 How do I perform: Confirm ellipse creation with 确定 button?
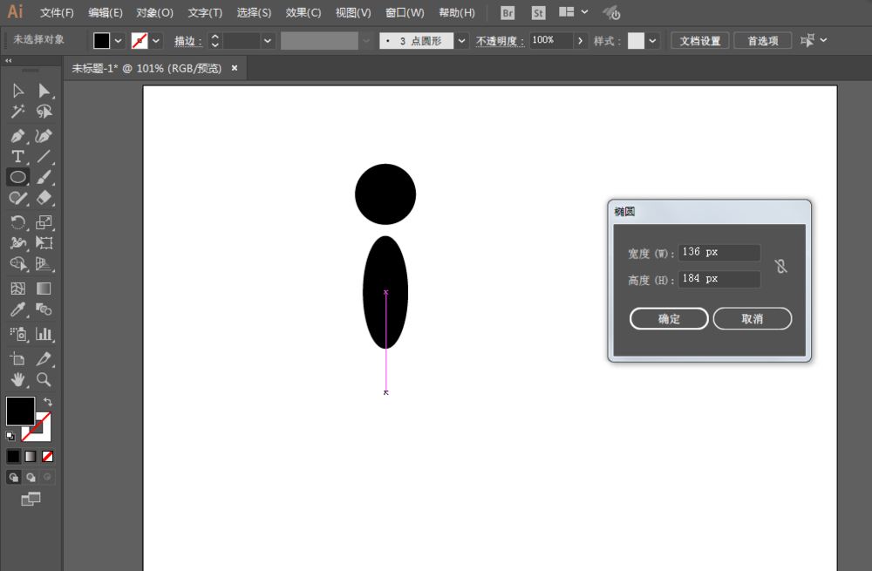pos(668,318)
